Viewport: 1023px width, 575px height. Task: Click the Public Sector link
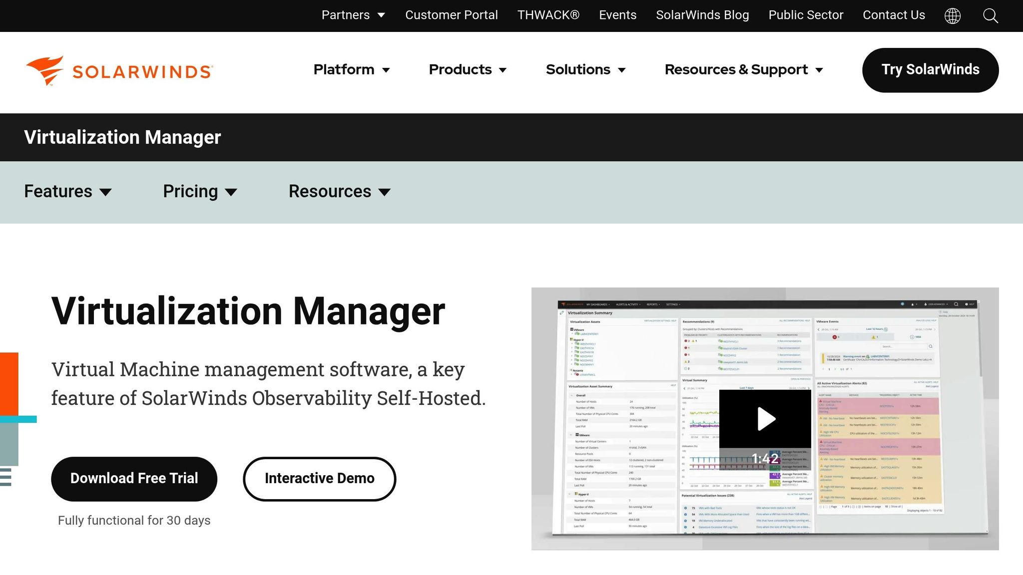[805, 15]
